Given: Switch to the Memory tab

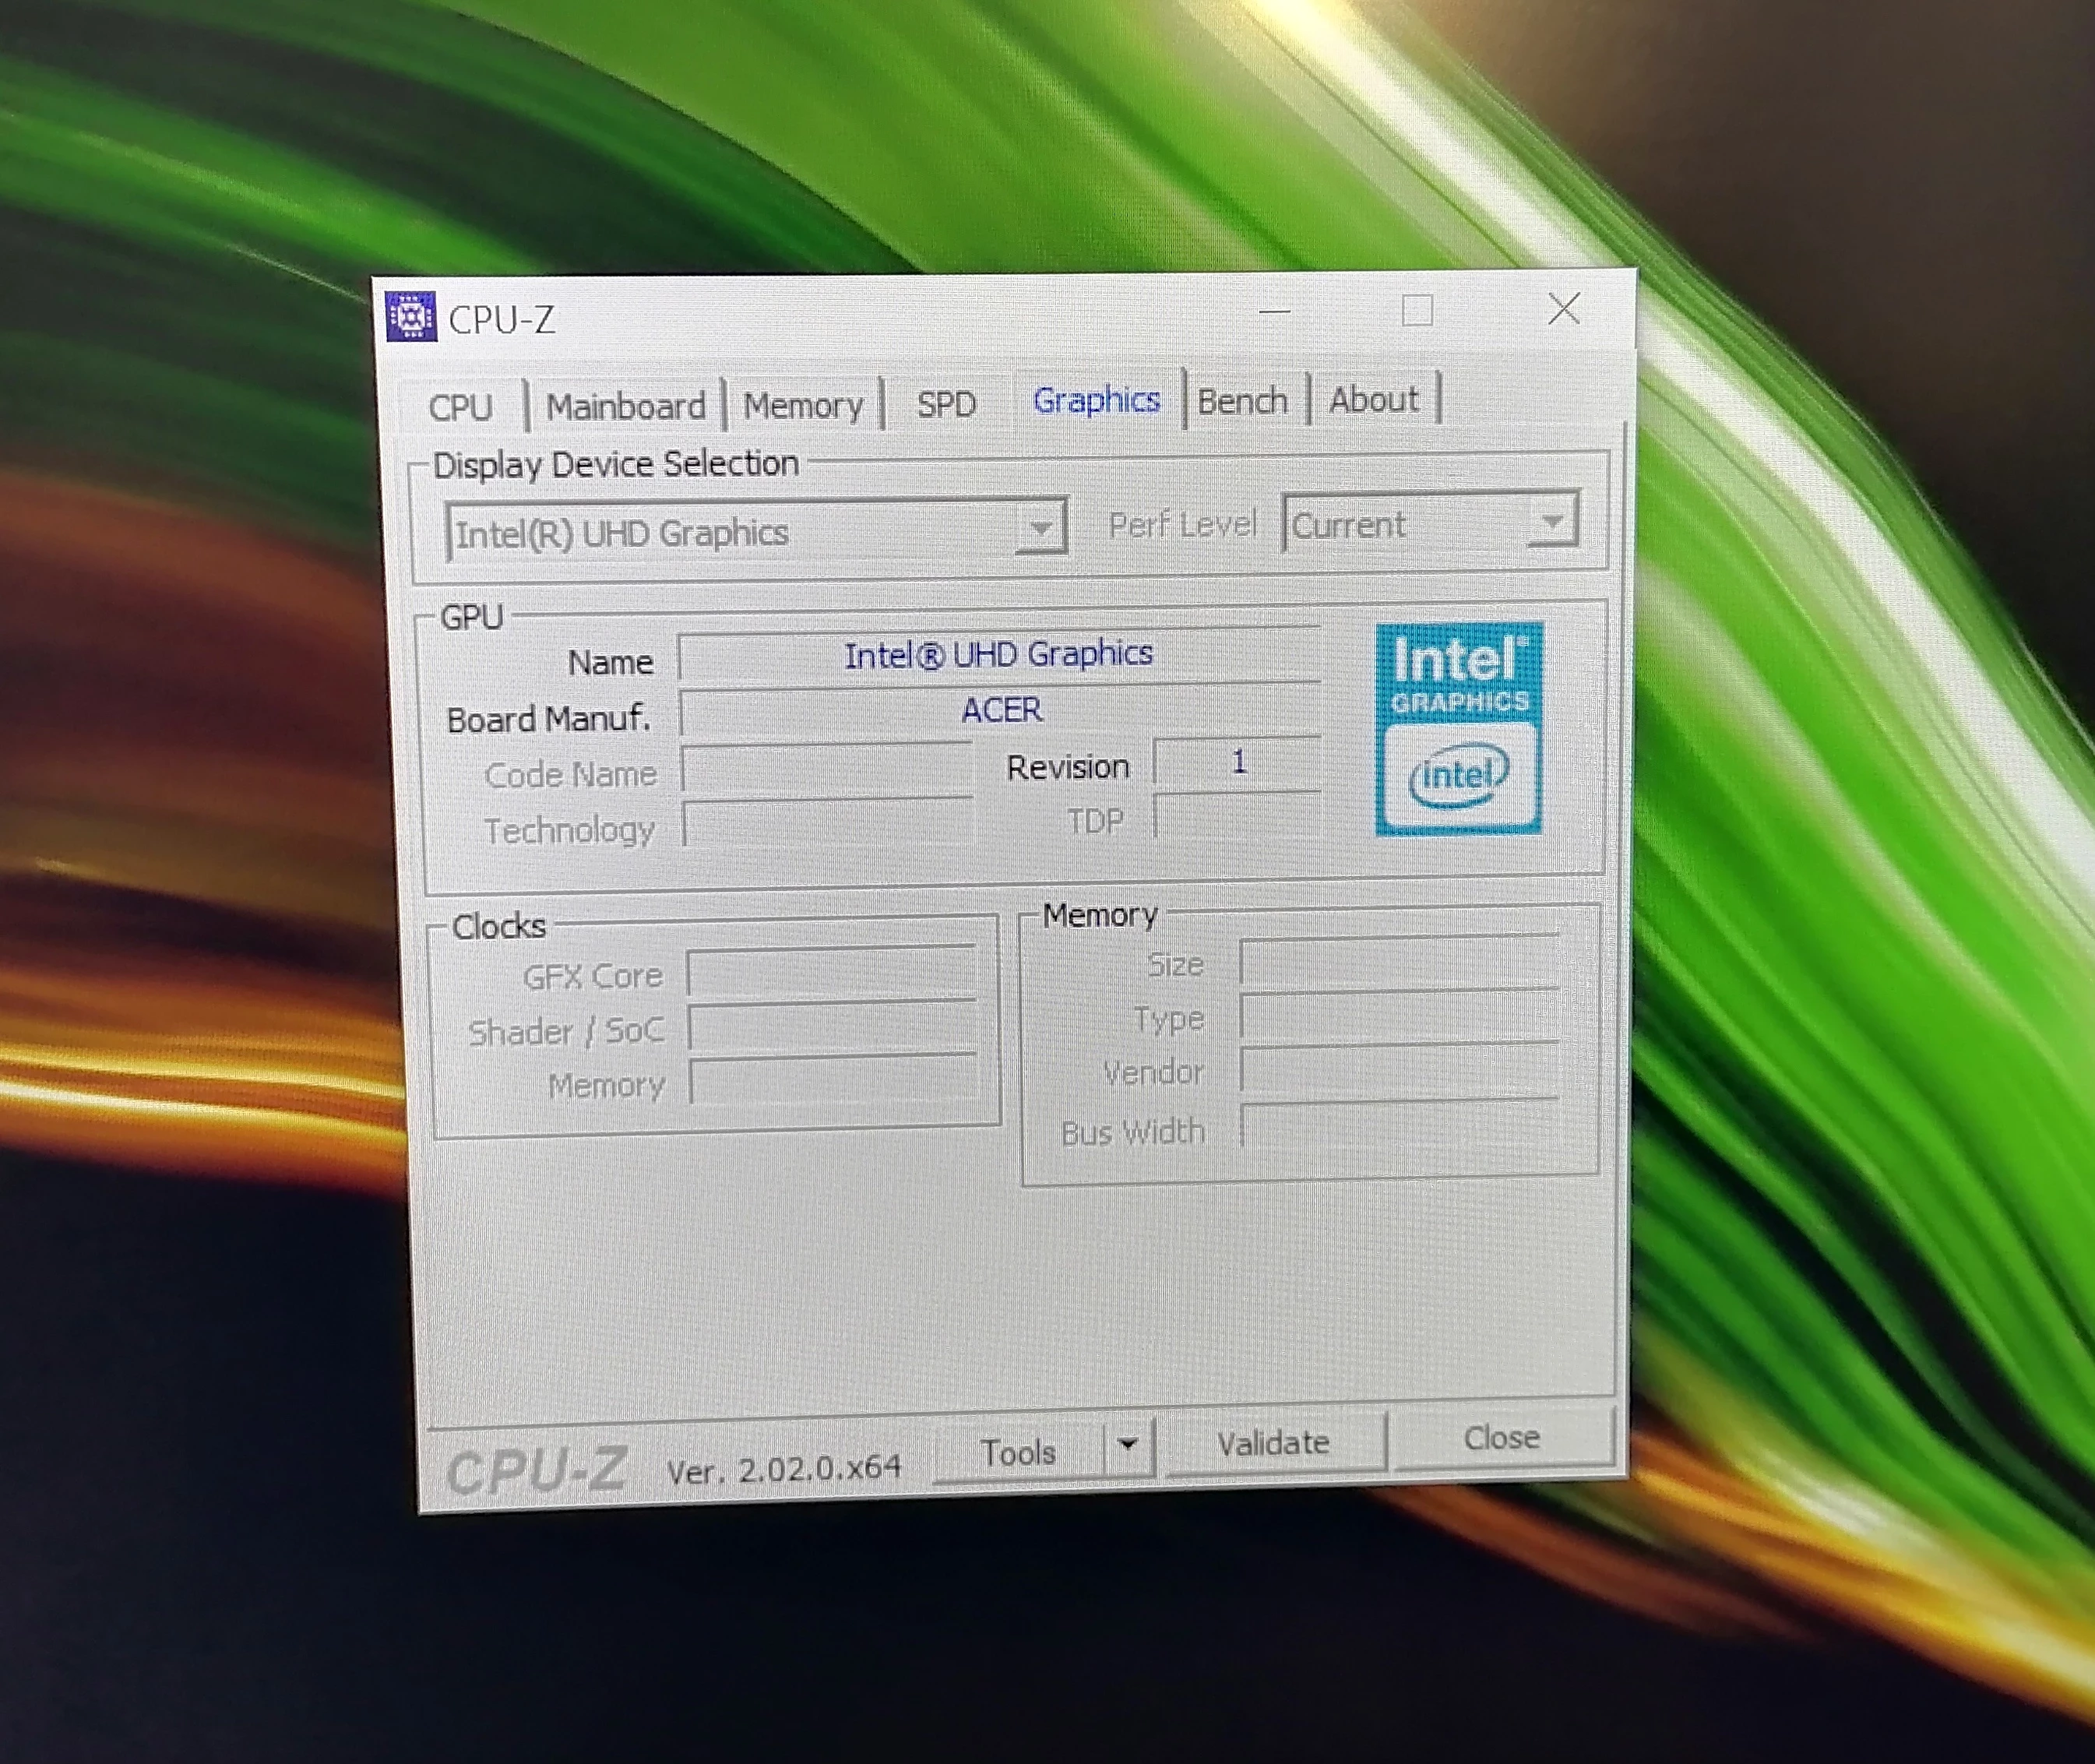Looking at the screenshot, I should point(803,405).
